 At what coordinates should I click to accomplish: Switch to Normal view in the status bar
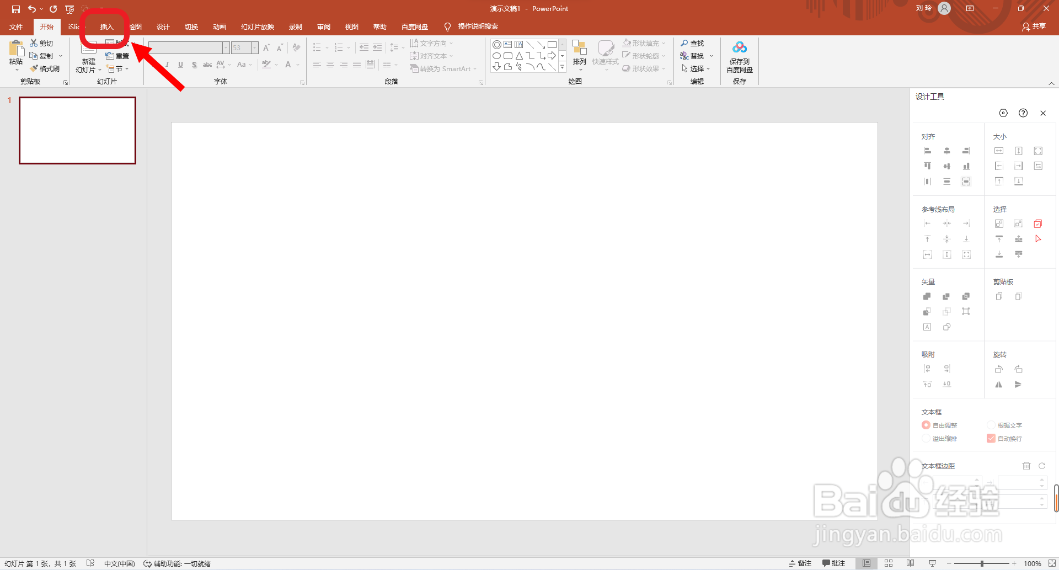click(x=867, y=563)
